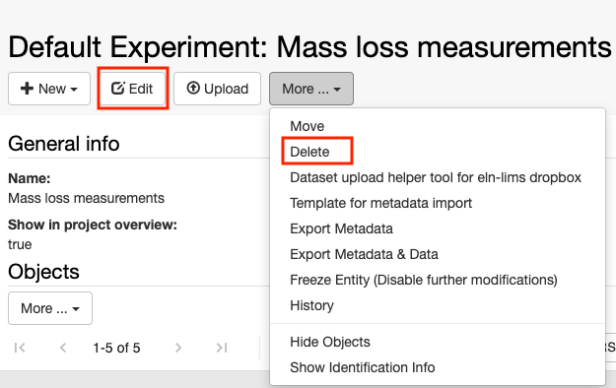Open the New dropdown button
616x388 pixels.
[x=49, y=89]
